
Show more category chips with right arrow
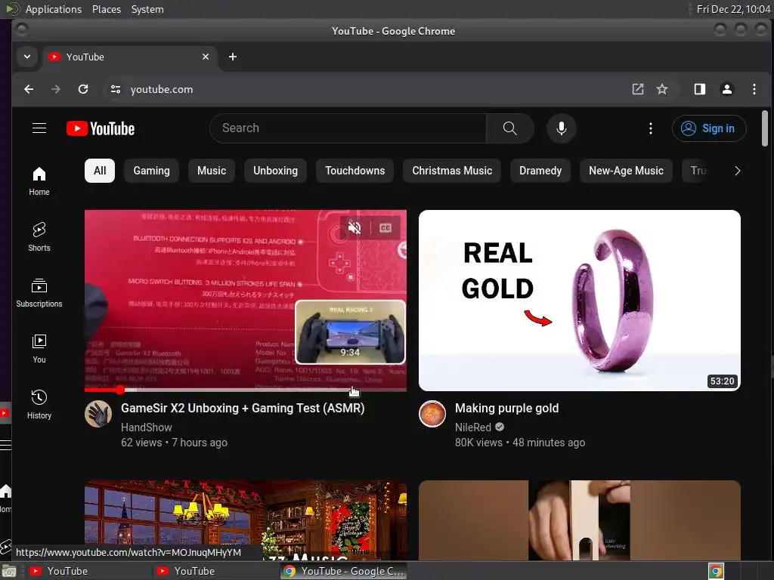[737, 171]
